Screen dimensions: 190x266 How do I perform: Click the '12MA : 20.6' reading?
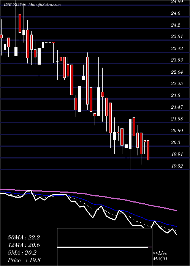click(24, 245)
